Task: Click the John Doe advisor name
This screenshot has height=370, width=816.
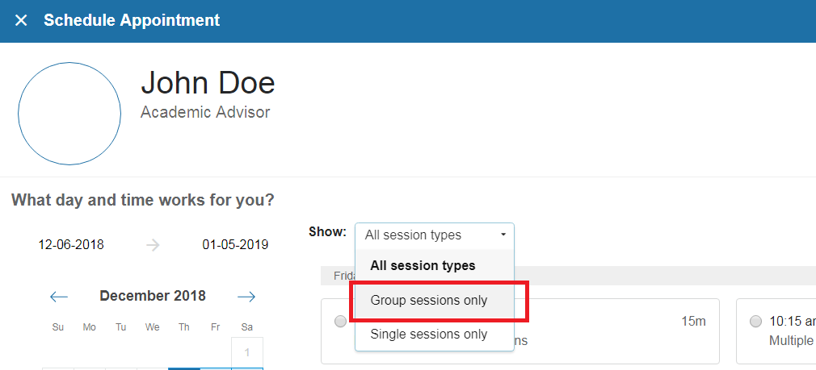Action: click(208, 82)
